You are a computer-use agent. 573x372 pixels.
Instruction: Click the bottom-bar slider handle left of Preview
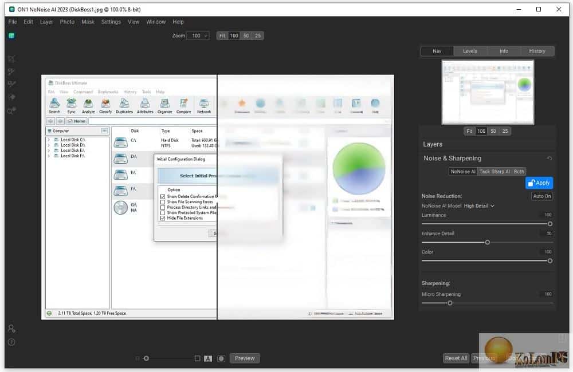[x=146, y=358]
